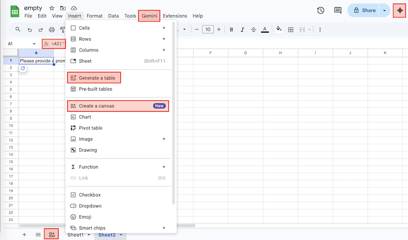Decrease font size with minus button
Screen dimensions: 408x240
coord(197,30)
